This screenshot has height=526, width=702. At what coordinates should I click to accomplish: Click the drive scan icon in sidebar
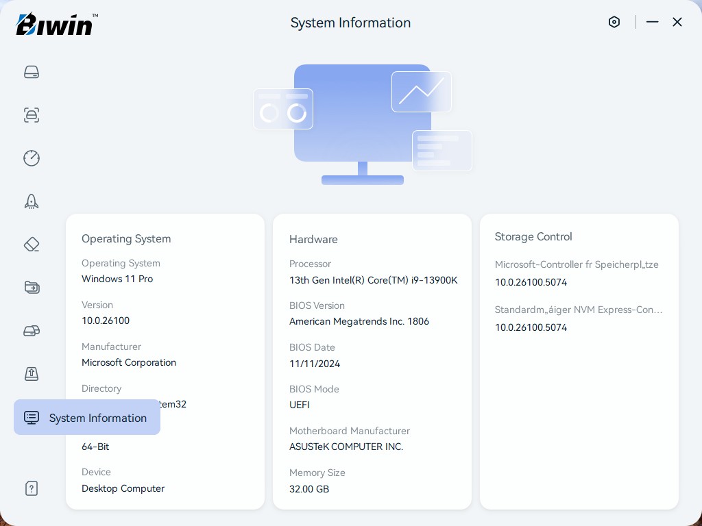click(32, 115)
